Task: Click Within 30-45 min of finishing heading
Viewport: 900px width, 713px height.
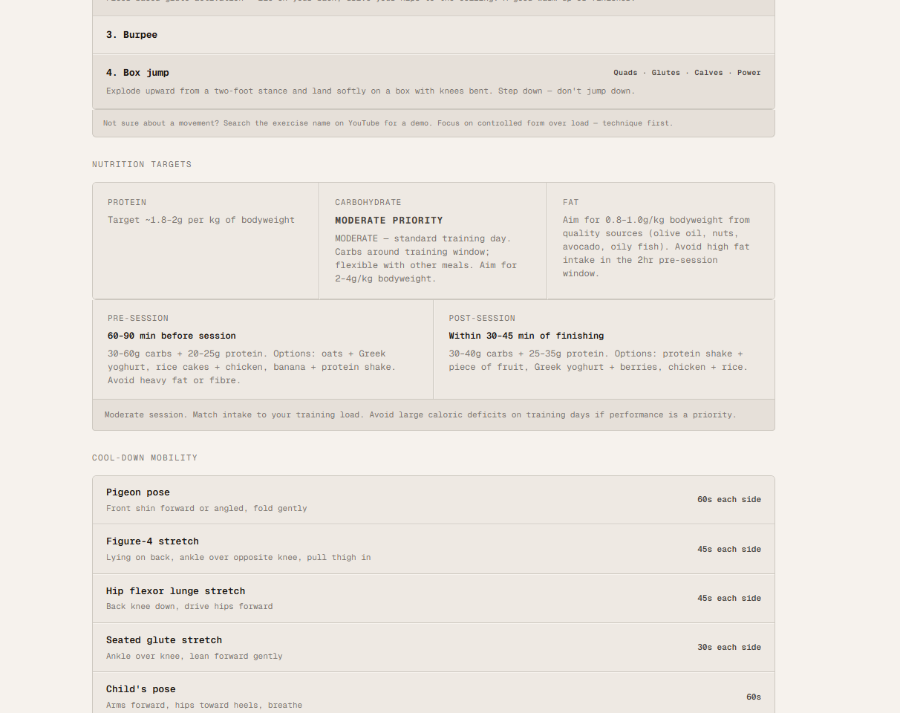Action: coord(526,336)
